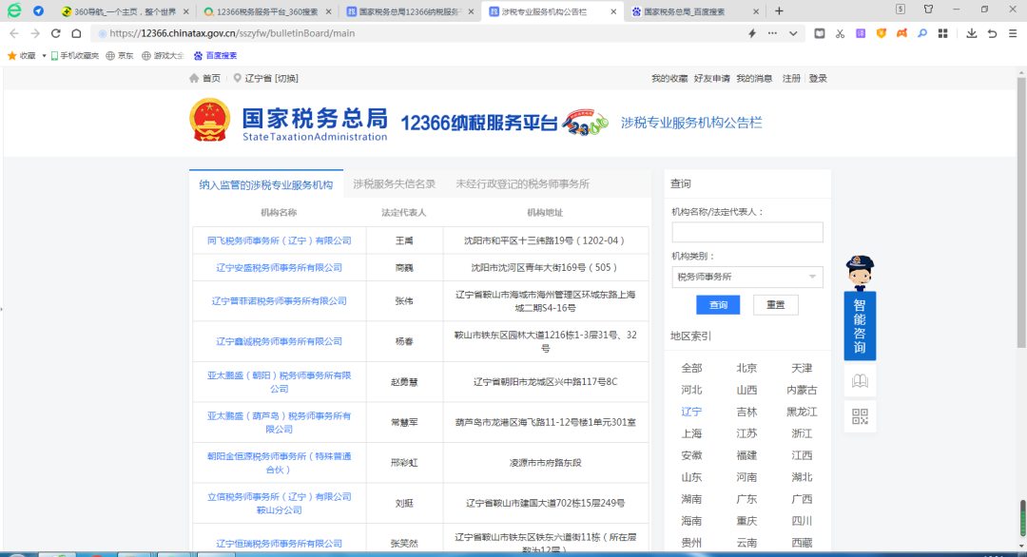Click the 注册 register link
This screenshot has height=557, width=1027.
791,79
